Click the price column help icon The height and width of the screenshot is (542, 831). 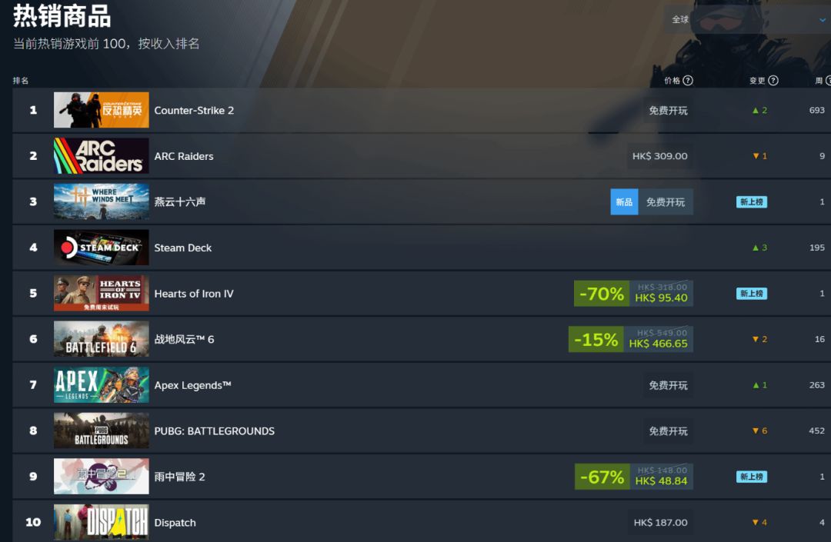[687, 81]
